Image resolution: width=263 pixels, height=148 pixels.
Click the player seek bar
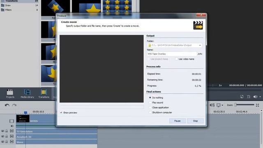235,90
